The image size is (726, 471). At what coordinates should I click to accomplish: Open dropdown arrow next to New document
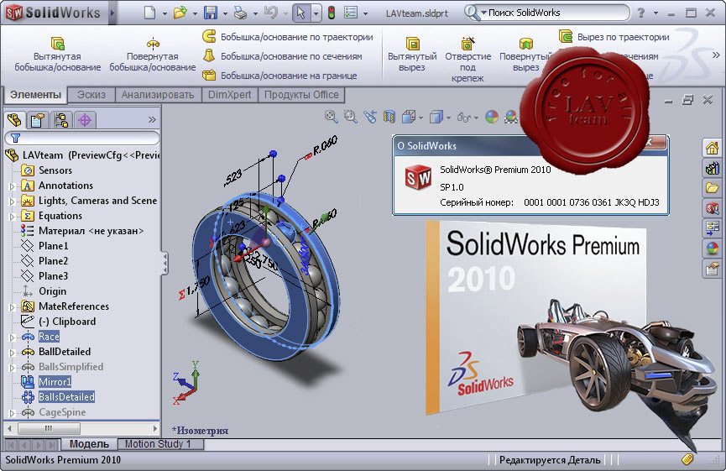[x=165, y=14]
